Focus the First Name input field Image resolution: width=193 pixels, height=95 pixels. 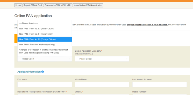[x=45, y=85]
